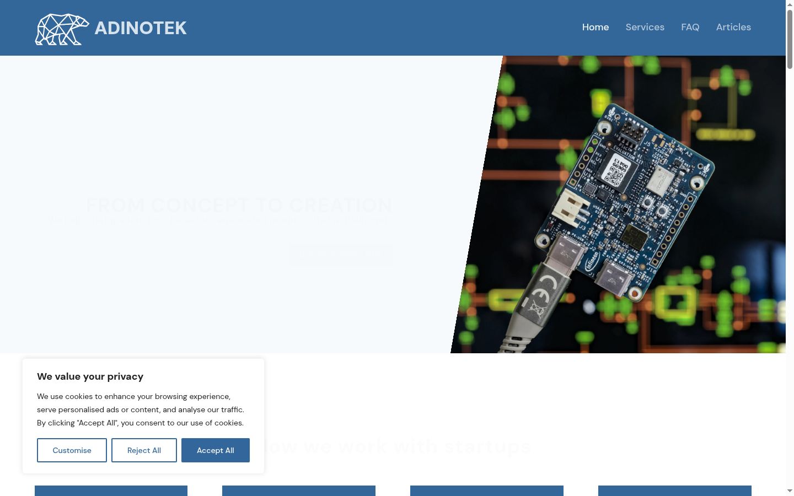794x496 pixels.
Task: Go to the Services page
Action: point(645,27)
